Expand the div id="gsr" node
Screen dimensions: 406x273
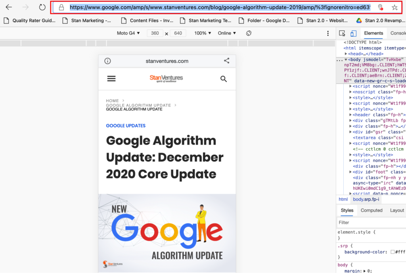click(x=350, y=132)
